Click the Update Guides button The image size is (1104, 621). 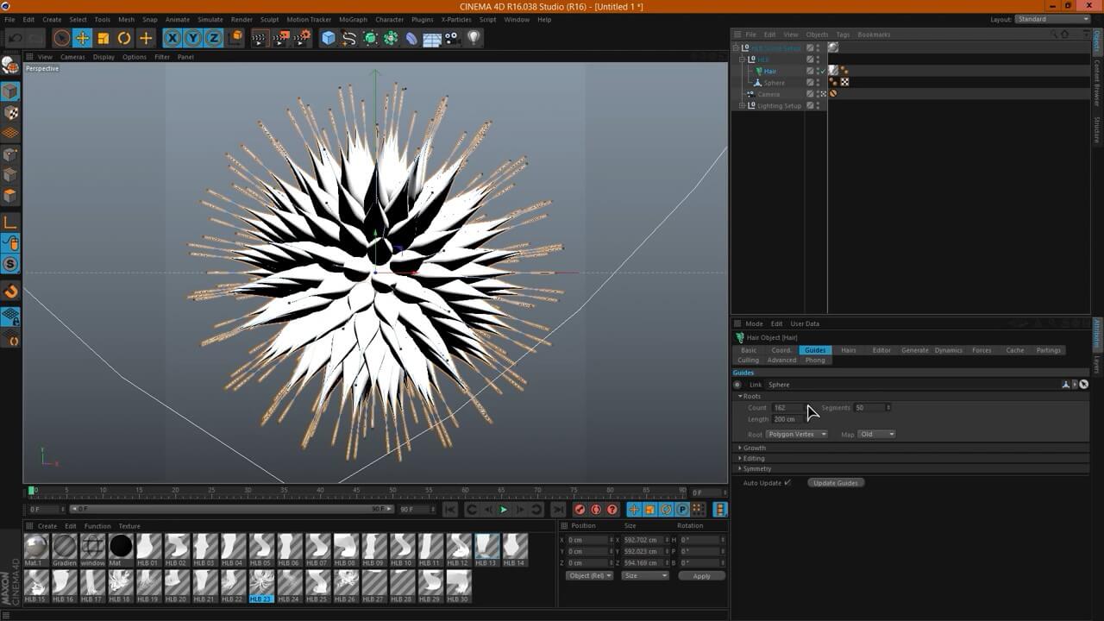point(836,483)
